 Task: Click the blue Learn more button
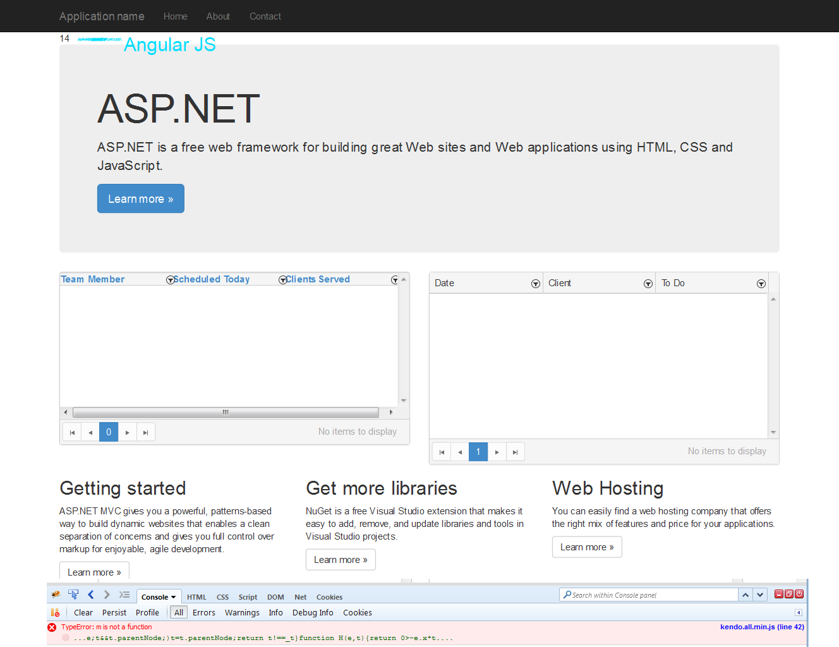pyautogui.click(x=141, y=198)
